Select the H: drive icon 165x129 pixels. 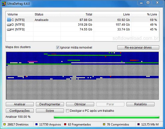pyautogui.click(x=9, y=30)
